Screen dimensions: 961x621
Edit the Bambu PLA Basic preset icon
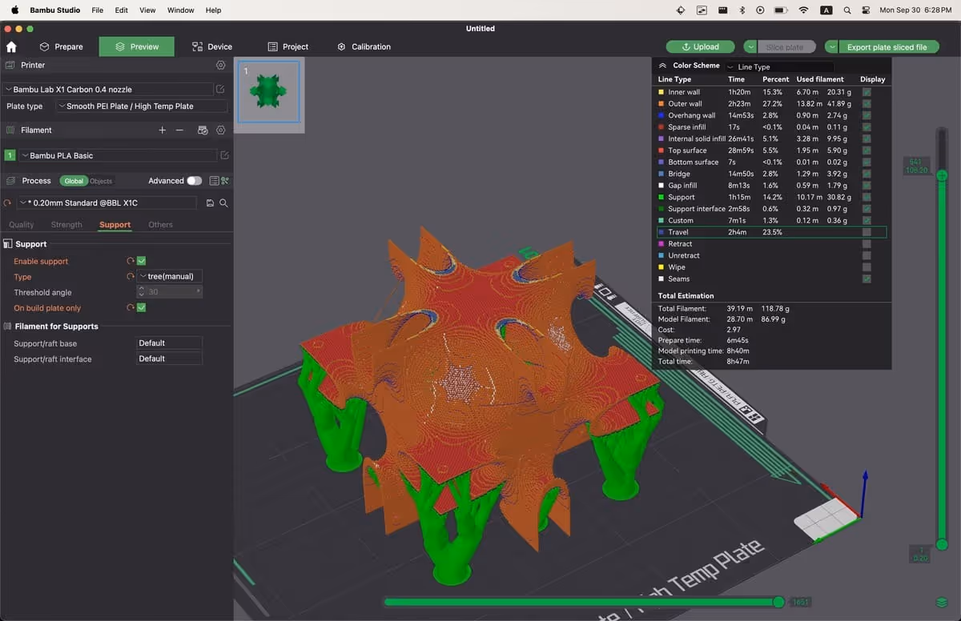(224, 155)
